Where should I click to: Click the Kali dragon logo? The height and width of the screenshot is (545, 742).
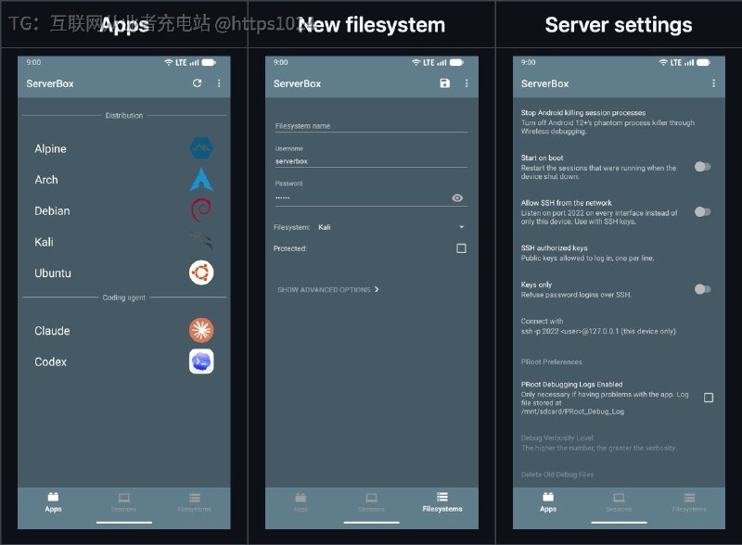[x=202, y=241]
